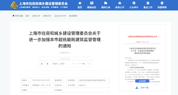Stop the audio reading
Screen dimensions: 178x95
click(x=47, y=64)
